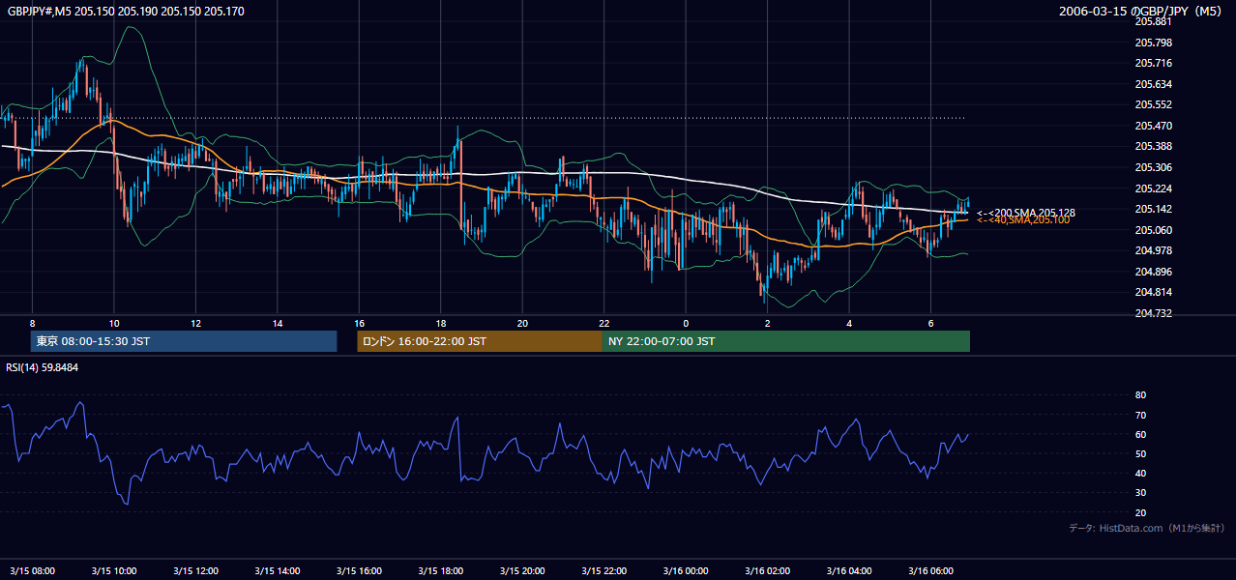Select the ロンドン 16:00-22:00 JST session bar
Screen dimensions: 1236x580
(480, 341)
